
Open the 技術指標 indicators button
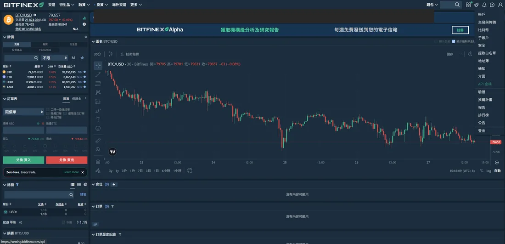(129, 54)
